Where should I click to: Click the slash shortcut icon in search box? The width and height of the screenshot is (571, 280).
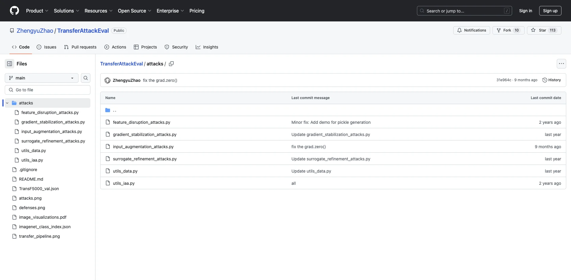507,11
